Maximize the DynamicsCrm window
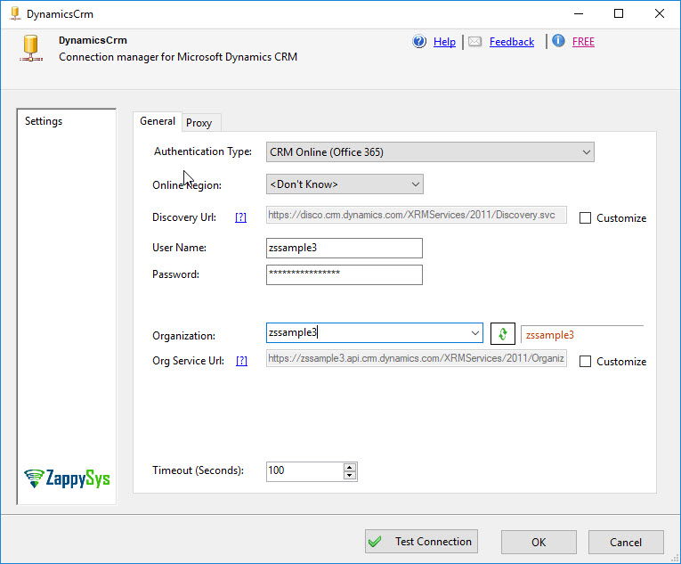This screenshot has width=681, height=564. pos(619,14)
